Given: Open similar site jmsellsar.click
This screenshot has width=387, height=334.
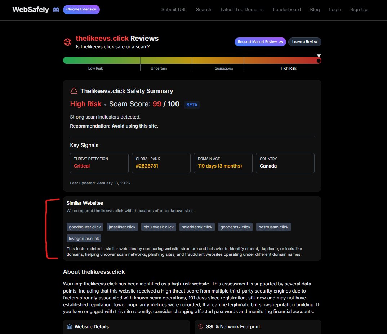Looking at the screenshot, I should 122,227.
